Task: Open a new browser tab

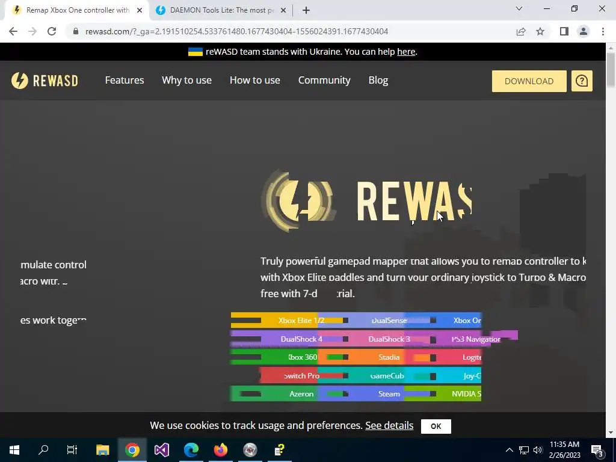Action: coord(306,10)
